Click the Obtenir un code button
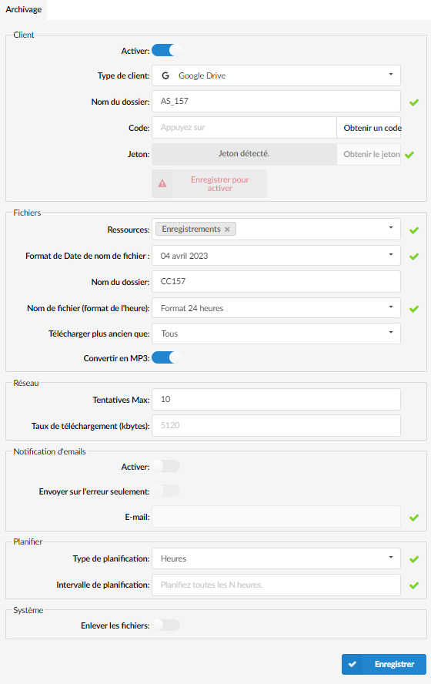Viewport: 431px width, 684px height. tap(369, 128)
